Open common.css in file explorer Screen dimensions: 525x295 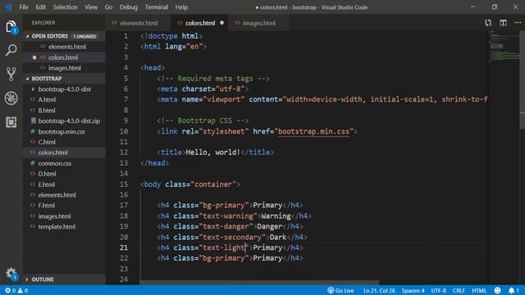(x=64, y=163)
